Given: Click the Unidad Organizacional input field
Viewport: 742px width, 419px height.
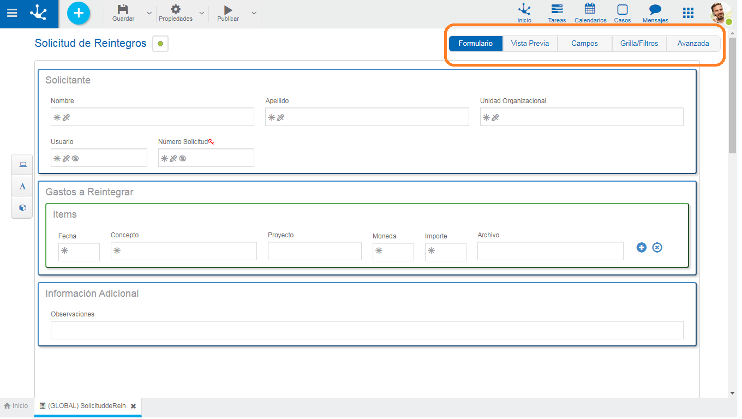Looking at the screenshot, I should 582,117.
